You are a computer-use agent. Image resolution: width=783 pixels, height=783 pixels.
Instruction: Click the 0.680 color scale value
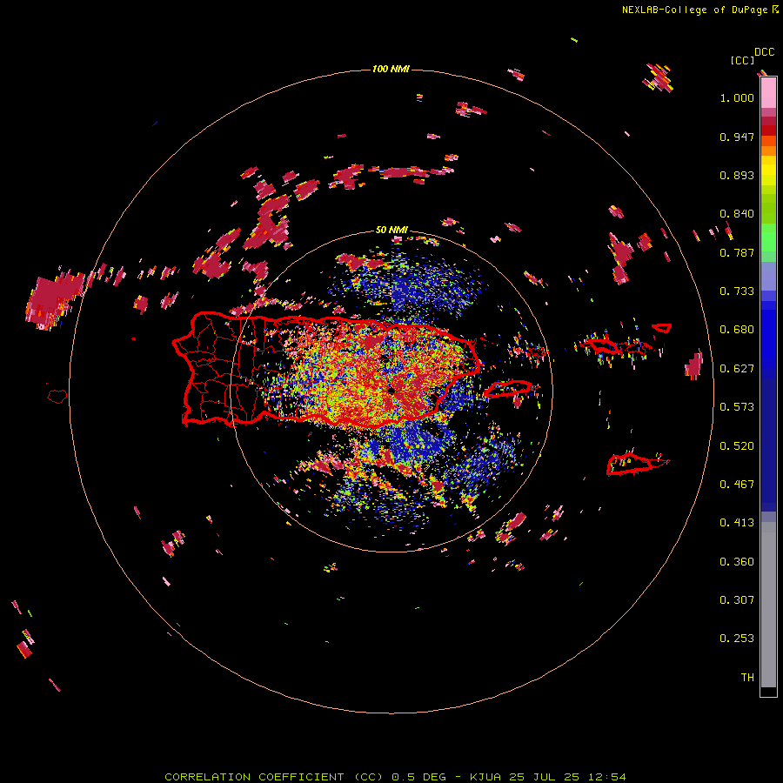click(737, 330)
